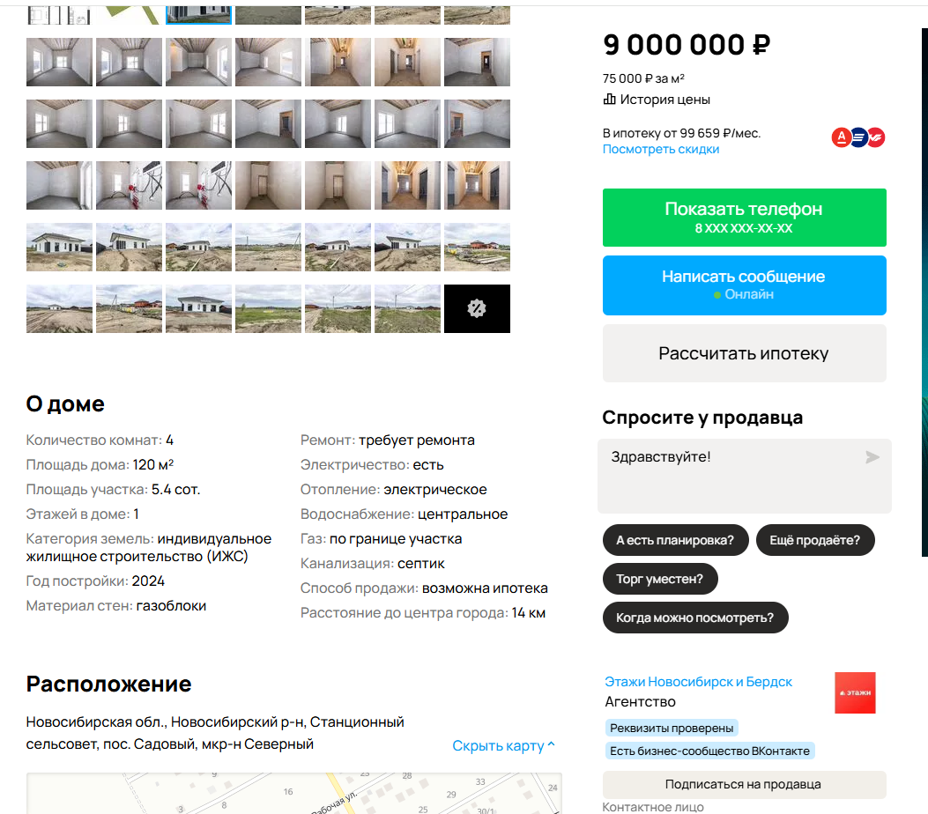Viewport: 928px width, 814px height.
Task: Click the bank logos next to mortgage offer
Action: 858,137
